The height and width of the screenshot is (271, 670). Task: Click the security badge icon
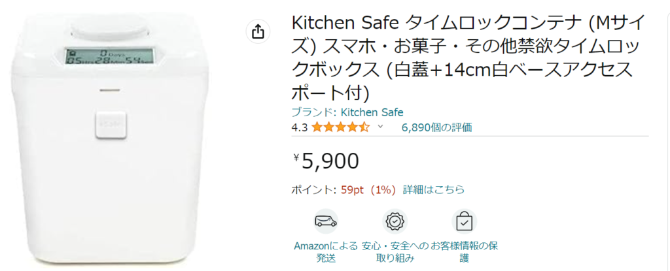point(395,221)
